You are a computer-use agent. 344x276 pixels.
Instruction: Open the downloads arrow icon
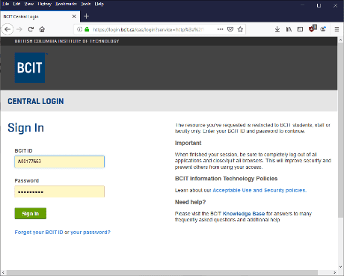point(277,29)
